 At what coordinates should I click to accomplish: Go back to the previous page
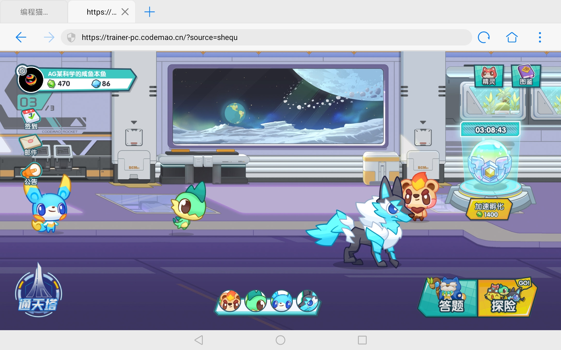tap(21, 37)
